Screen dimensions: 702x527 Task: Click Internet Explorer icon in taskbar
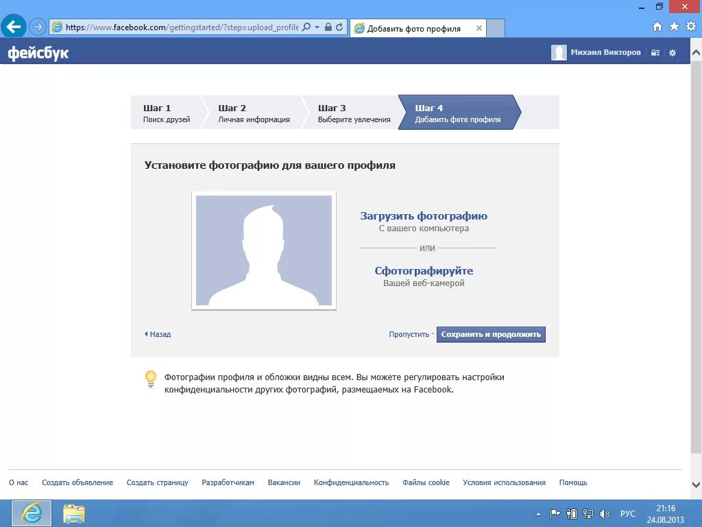32,513
